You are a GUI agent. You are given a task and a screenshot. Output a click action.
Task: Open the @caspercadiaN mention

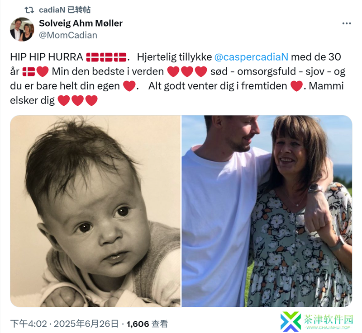pos(251,57)
